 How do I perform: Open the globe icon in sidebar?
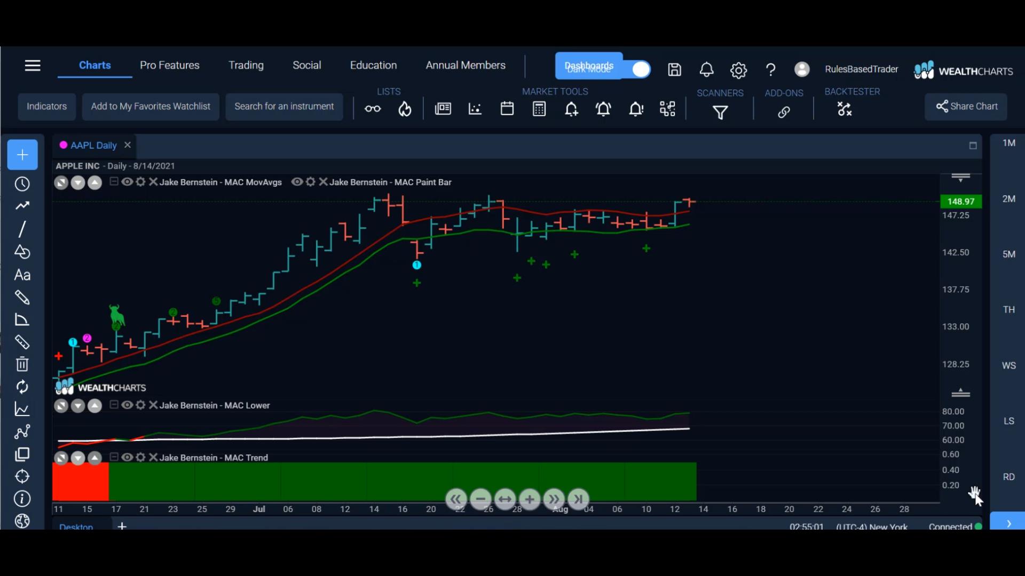(22, 521)
